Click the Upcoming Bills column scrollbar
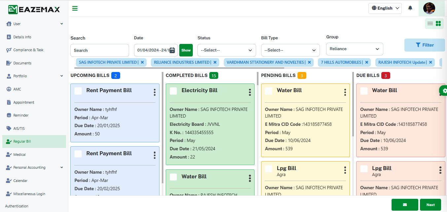 [x=162, y=127]
